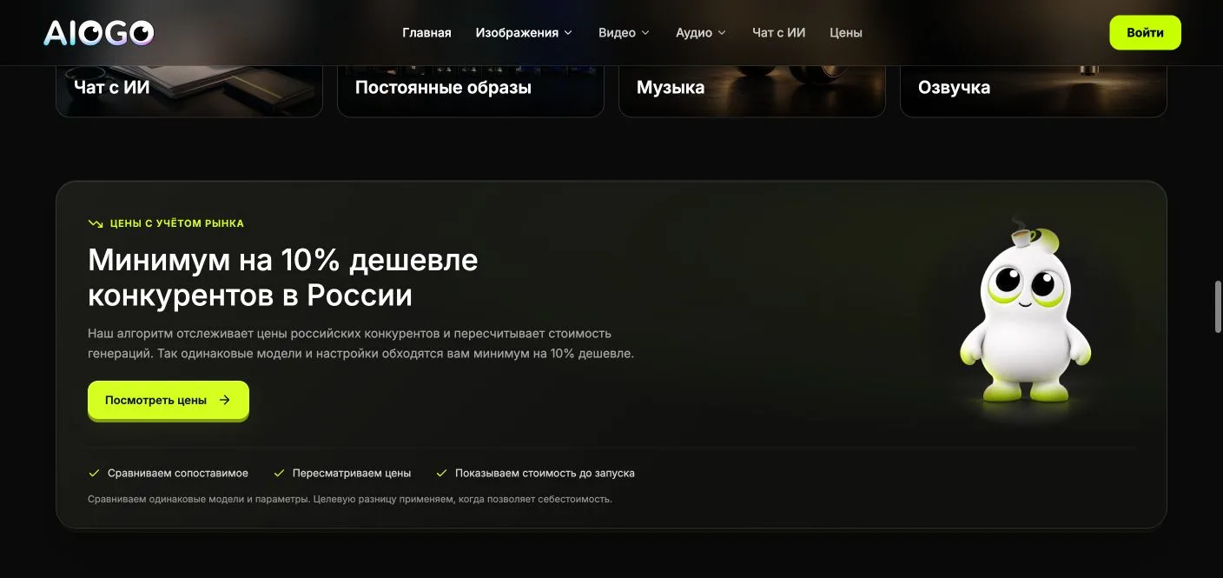
Task: Click the text Пересматриваем цены
Action: click(352, 474)
